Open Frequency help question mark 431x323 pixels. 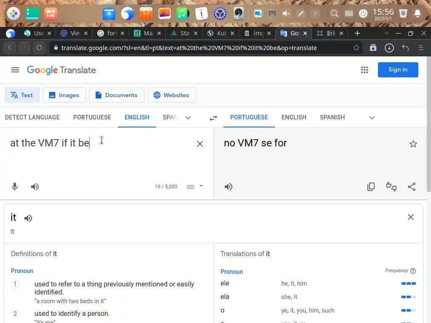point(412,271)
